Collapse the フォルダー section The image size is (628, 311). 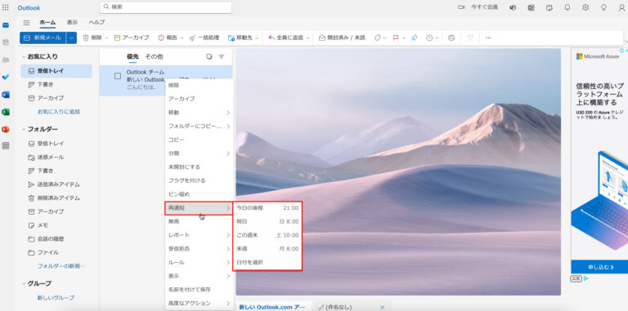point(24,130)
